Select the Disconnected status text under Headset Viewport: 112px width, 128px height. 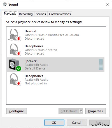point(34,39)
